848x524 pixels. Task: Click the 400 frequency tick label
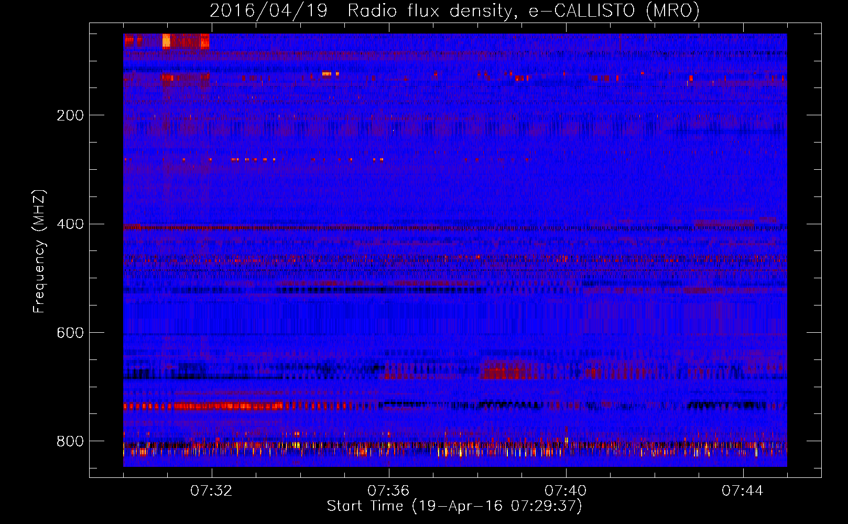(70, 224)
